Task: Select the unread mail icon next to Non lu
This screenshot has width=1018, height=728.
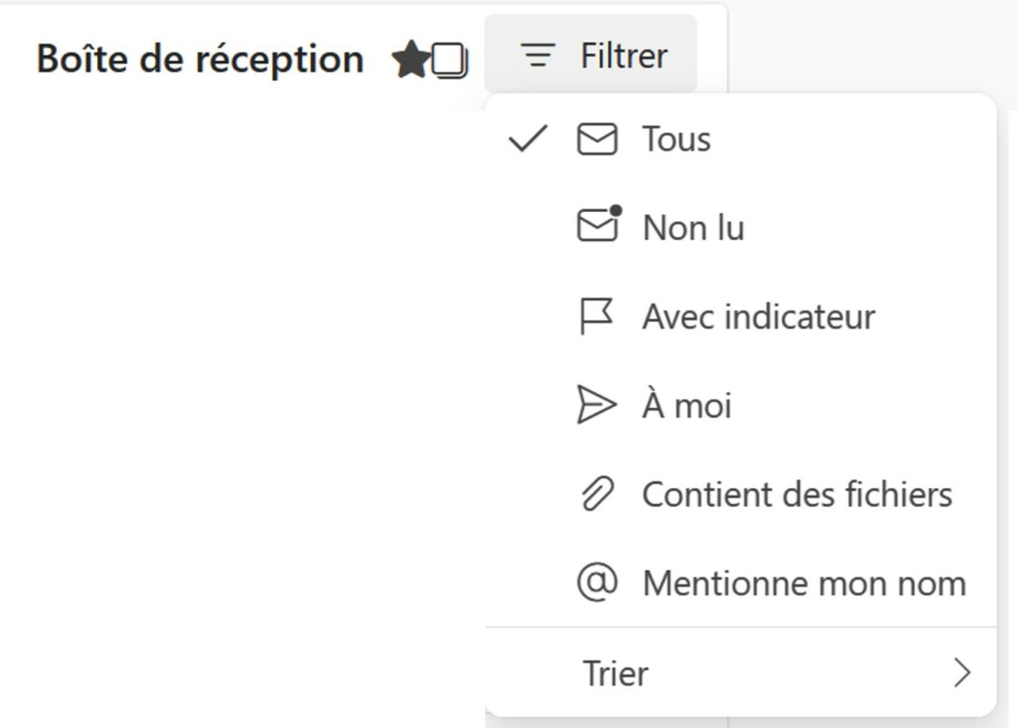Action: (596, 226)
